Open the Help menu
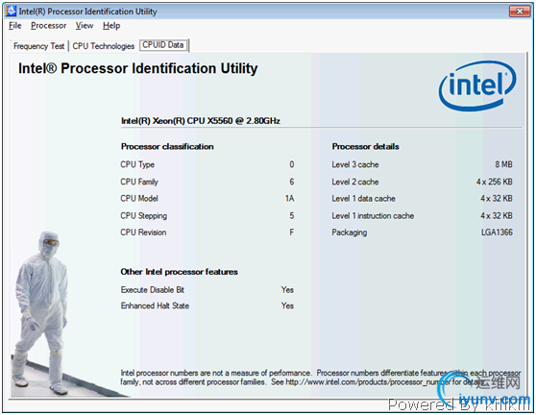This screenshot has width=536, height=415. click(x=111, y=26)
